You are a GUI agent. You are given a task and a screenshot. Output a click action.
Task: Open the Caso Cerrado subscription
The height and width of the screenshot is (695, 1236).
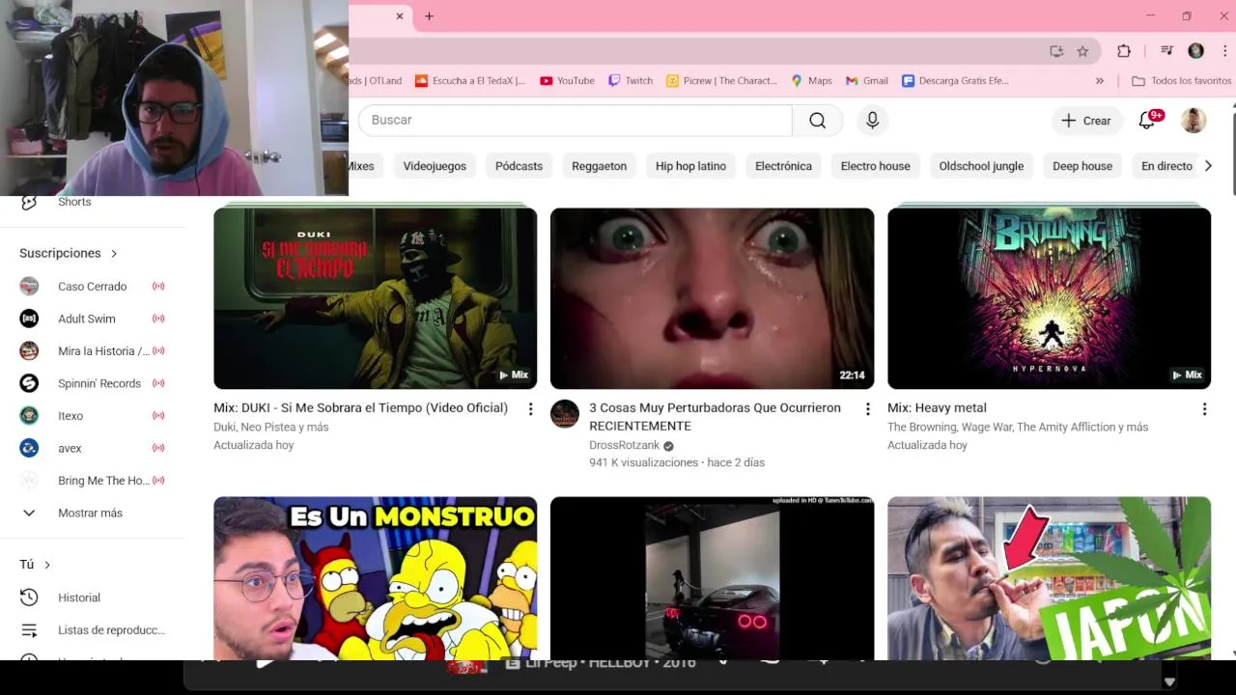[x=93, y=287]
